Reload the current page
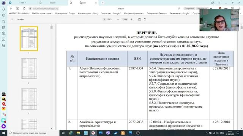 pyautogui.click(x=24, y=8)
